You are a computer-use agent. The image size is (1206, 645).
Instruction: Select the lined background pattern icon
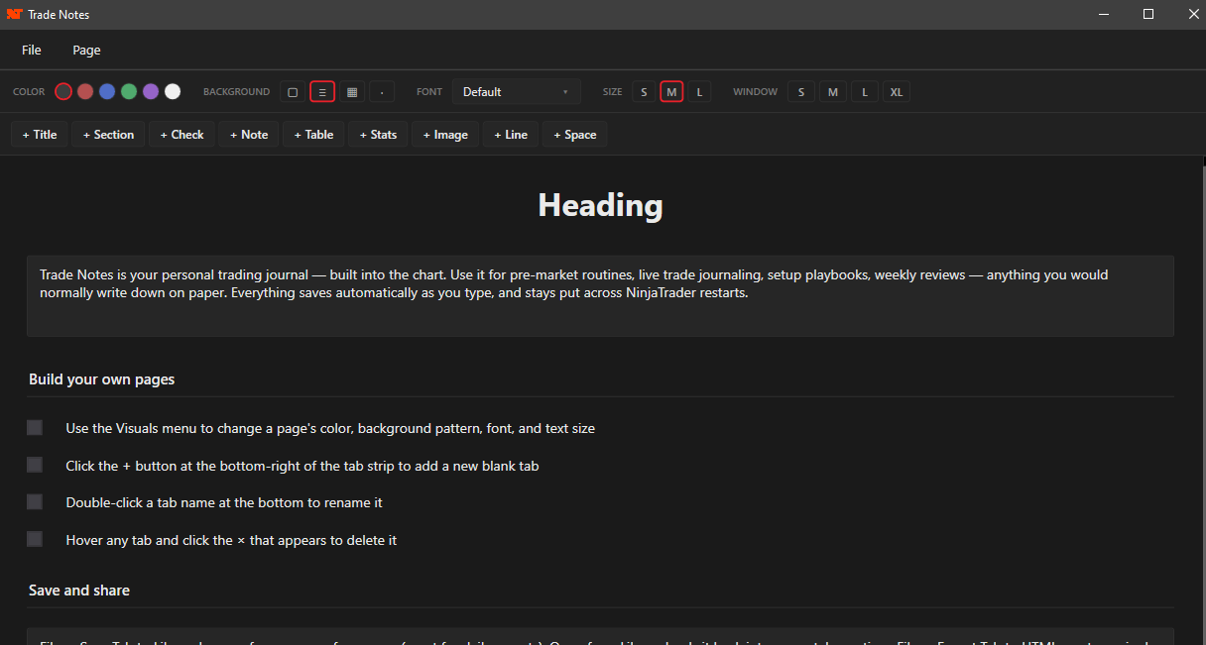click(x=322, y=92)
